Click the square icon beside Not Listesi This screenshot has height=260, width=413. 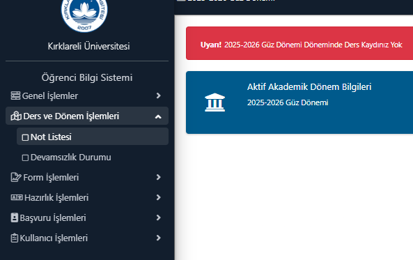click(25, 137)
